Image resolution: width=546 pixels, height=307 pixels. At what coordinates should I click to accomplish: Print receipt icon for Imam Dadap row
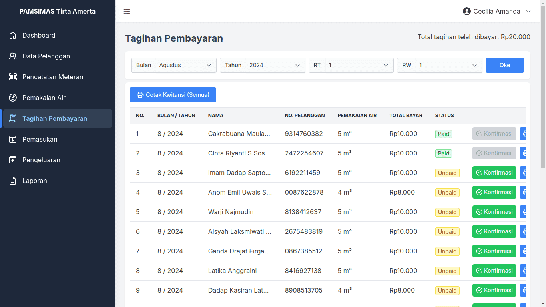[523, 173]
